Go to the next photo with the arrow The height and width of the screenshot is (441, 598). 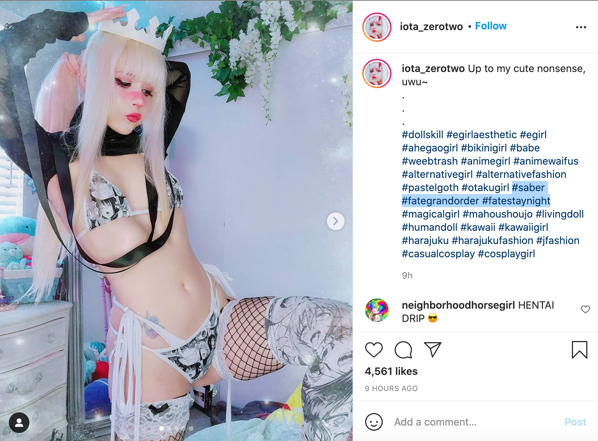click(x=336, y=221)
